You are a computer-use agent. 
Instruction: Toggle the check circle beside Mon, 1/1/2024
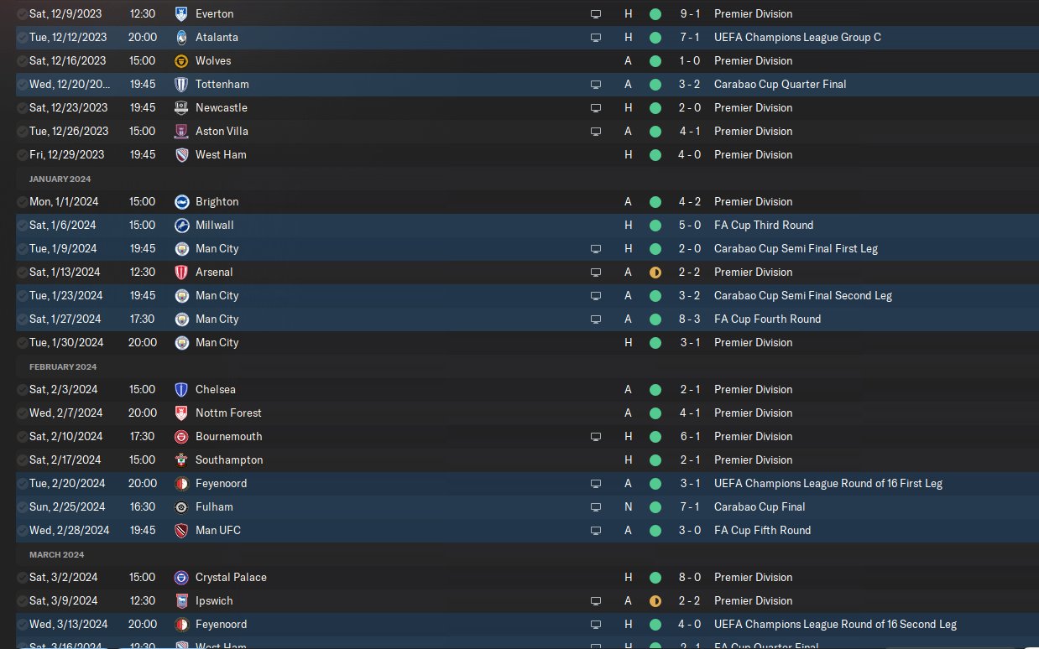tap(22, 202)
